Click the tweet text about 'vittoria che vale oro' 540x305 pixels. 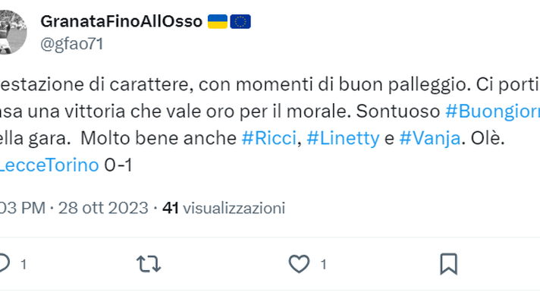[x=167, y=111]
